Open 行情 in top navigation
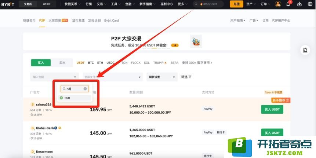The height and width of the screenshot is (158, 316). pos(89,4)
